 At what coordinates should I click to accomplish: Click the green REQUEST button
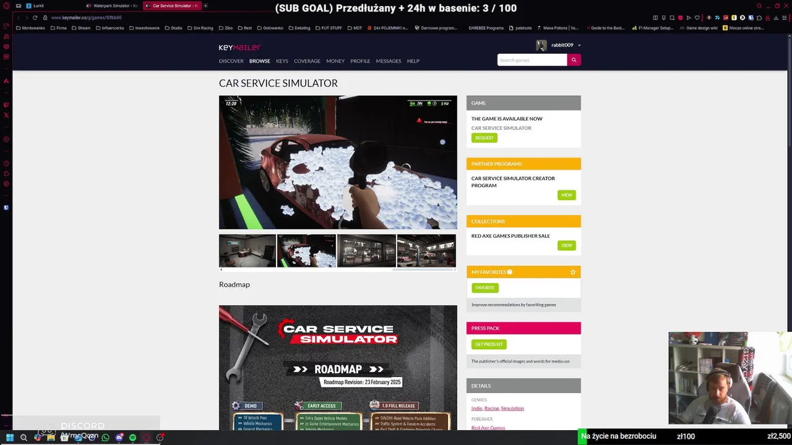(x=484, y=138)
